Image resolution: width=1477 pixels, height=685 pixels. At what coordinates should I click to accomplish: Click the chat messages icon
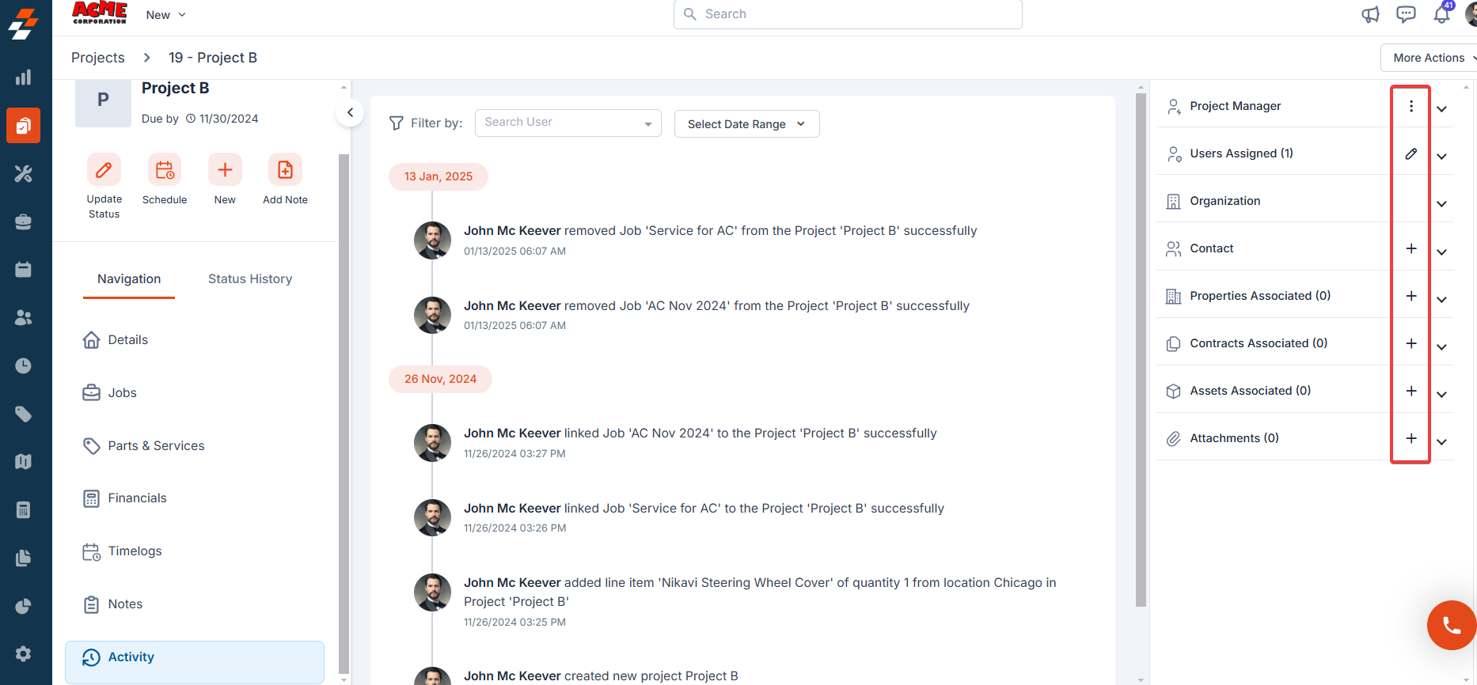tap(1406, 14)
